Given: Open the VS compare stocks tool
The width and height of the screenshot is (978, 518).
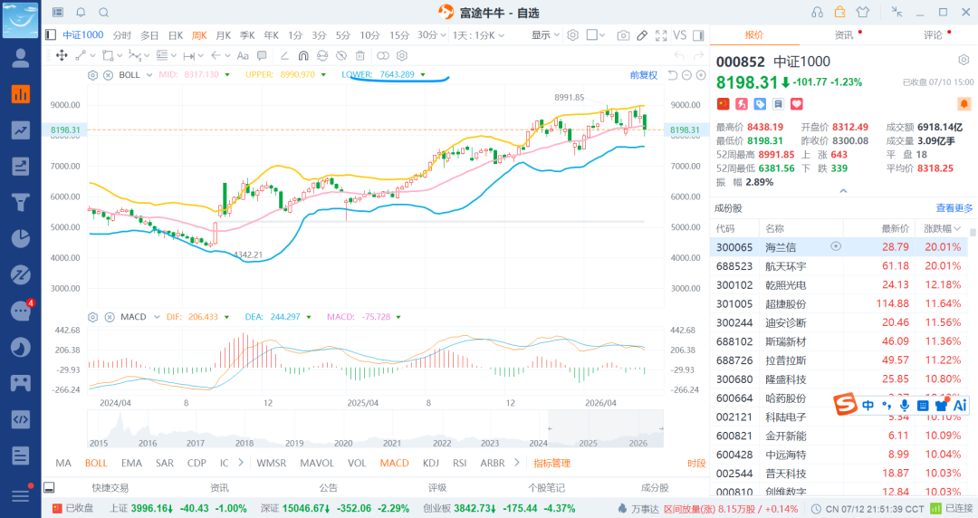Looking at the screenshot, I should [x=680, y=35].
